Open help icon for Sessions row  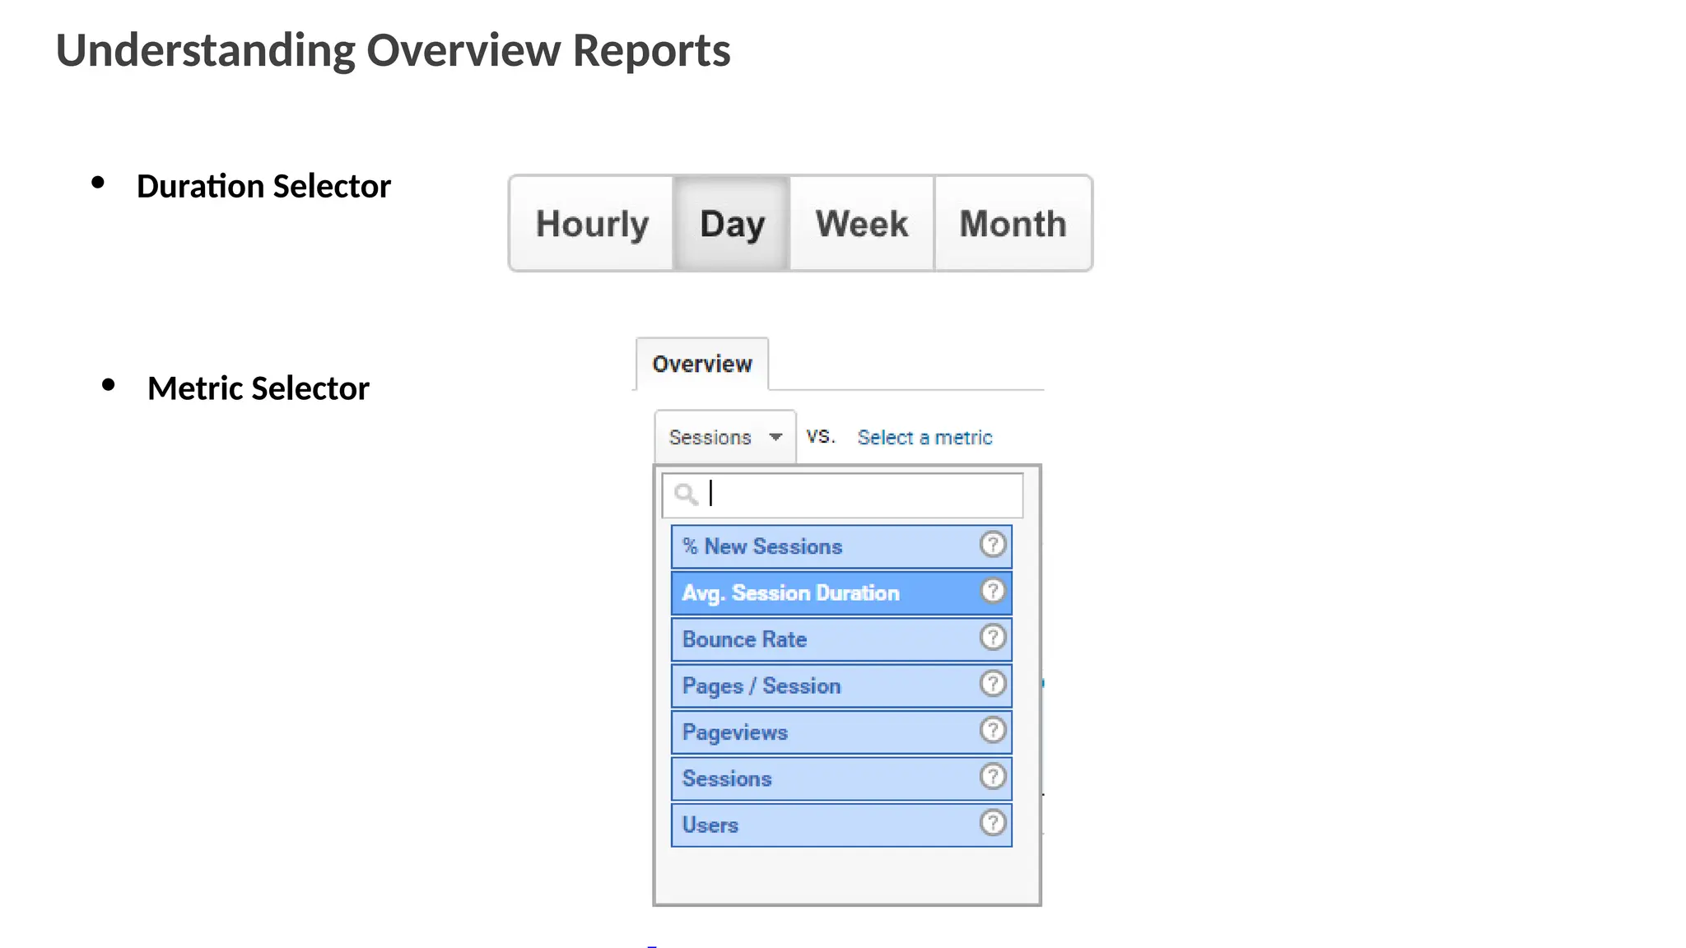tap(993, 776)
